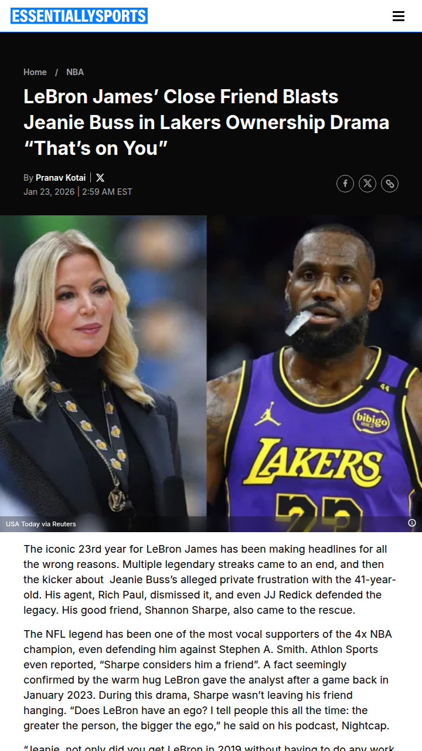Click the EssentiallySports logo

click(79, 16)
